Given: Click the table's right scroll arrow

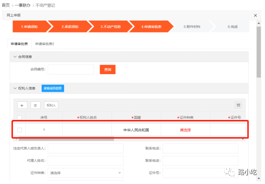Looking at the screenshot, I should coord(243,139).
